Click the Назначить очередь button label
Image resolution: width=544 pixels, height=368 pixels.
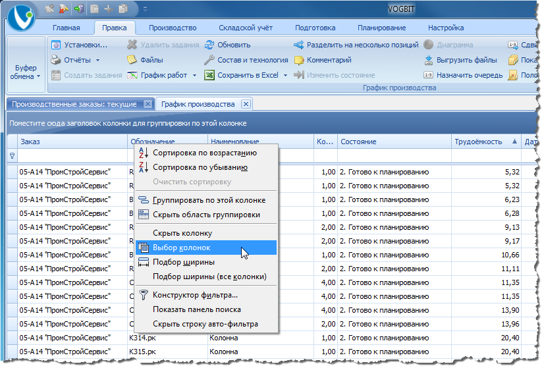pyautogui.click(x=470, y=75)
